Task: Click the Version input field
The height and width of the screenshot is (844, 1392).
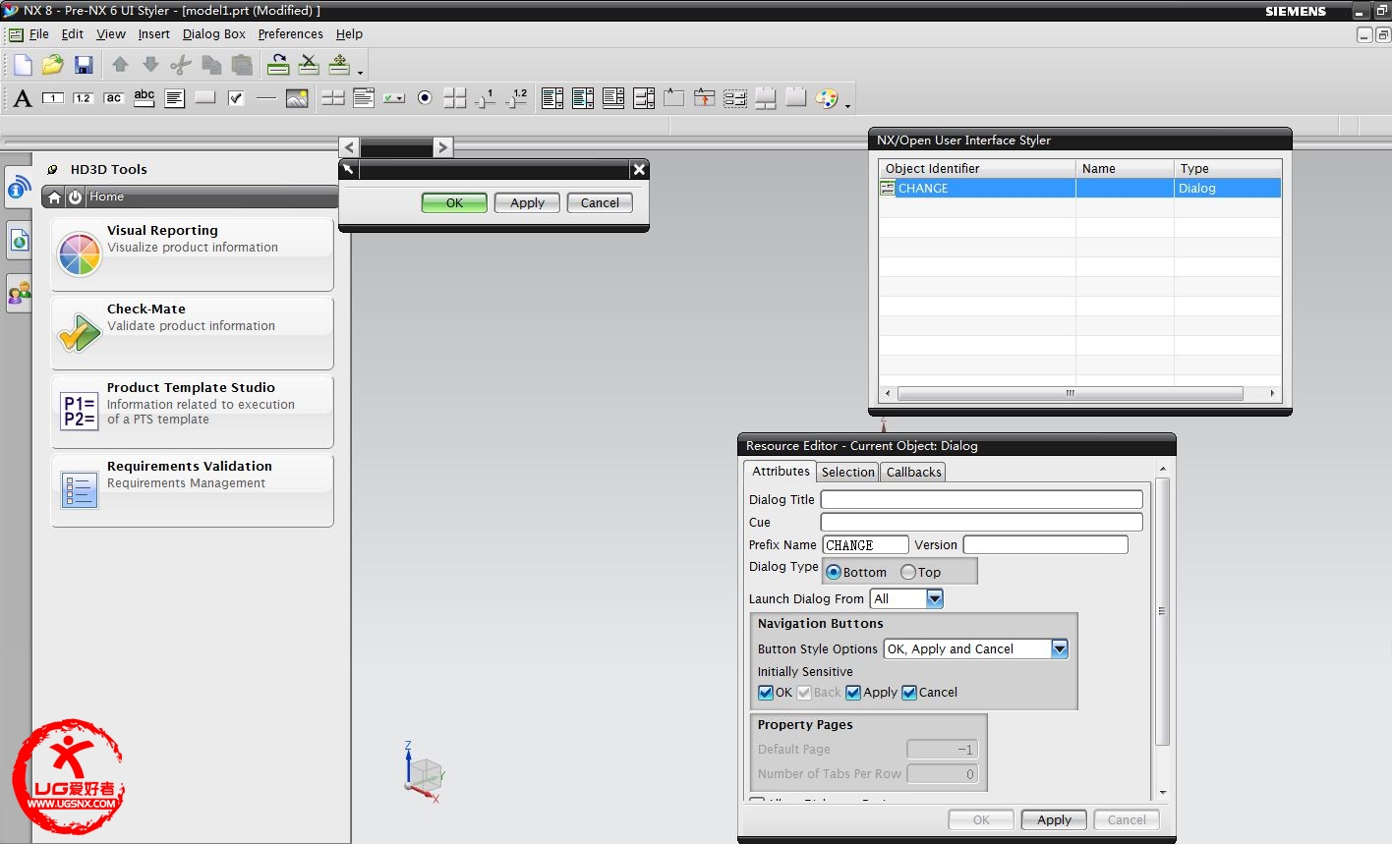Action: (1045, 544)
